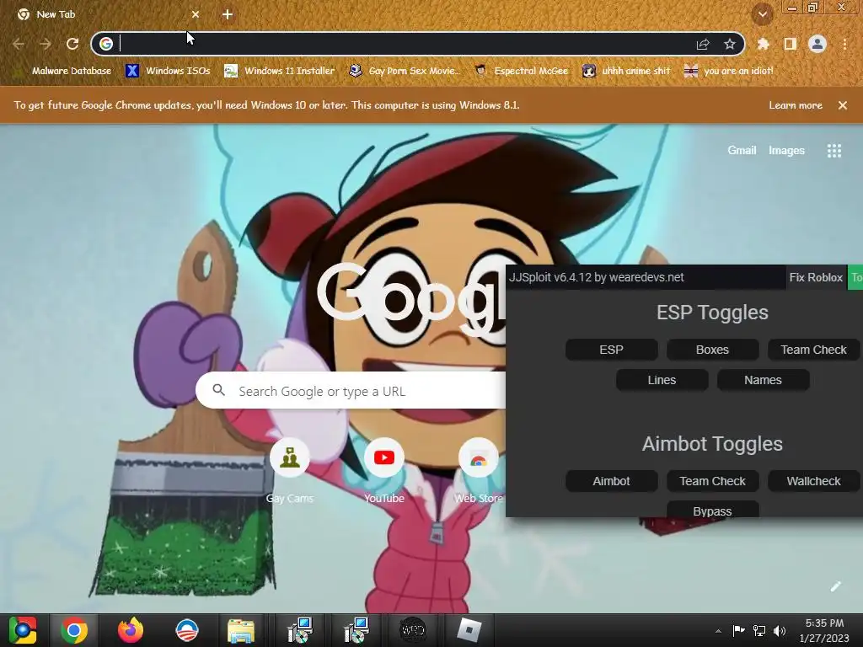
Task: Open the first shortcut tile left of YouTube
Action: pyautogui.click(x=290, y=470)
